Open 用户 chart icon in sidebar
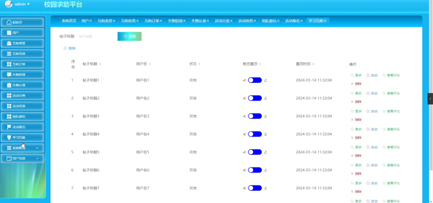 (x=9, y=33)
